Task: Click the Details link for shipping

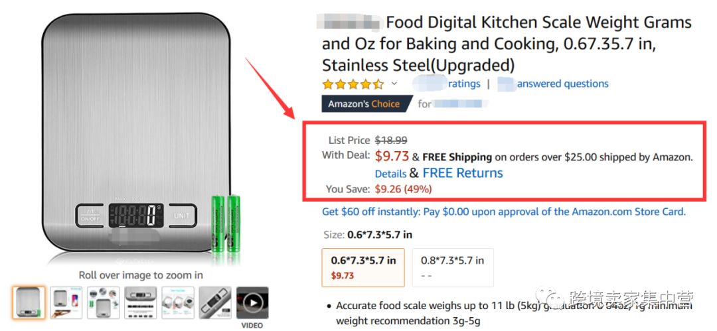Action: click(390, 174)
